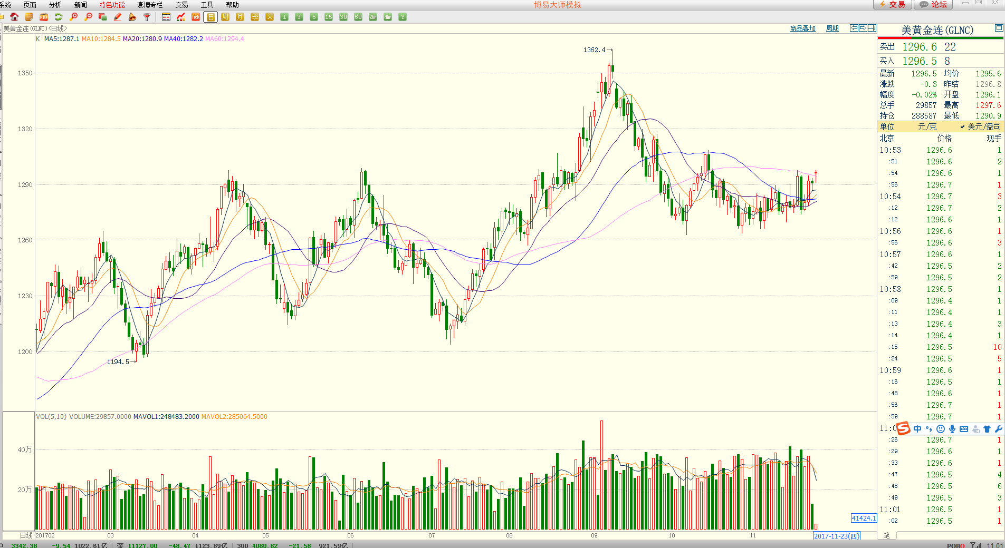
Task: Toggle 美元/盎司 unit option
Action: pyautogui.click(x=980, y=126)
